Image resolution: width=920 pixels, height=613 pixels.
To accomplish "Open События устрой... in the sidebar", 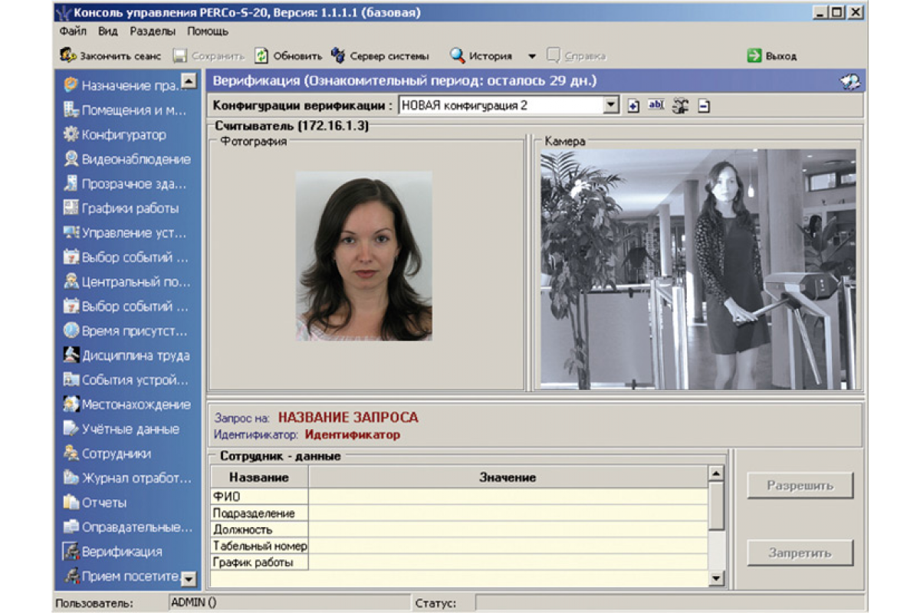I will pyautogui.click(x=126, y=379).
